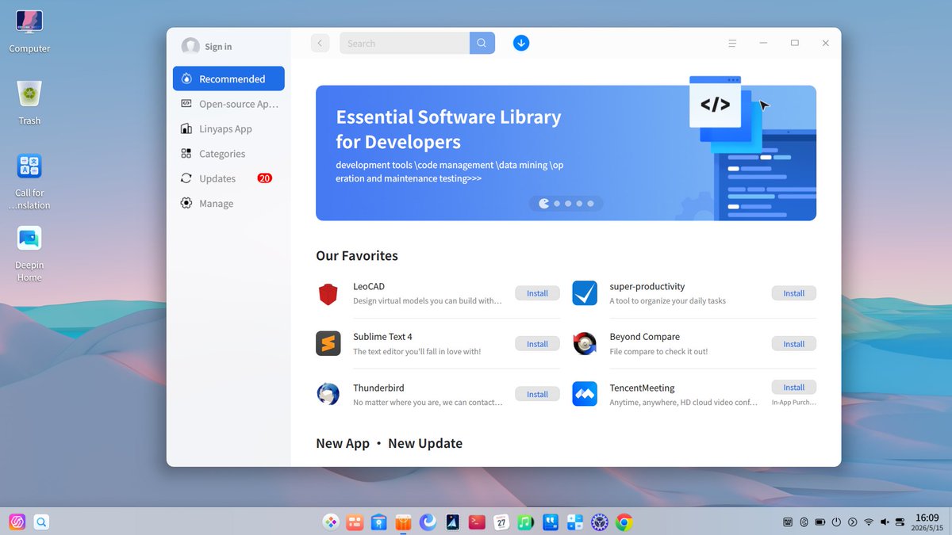Open the multitasking view dock icon
952x535 pixels.
(x=355, y=522)
